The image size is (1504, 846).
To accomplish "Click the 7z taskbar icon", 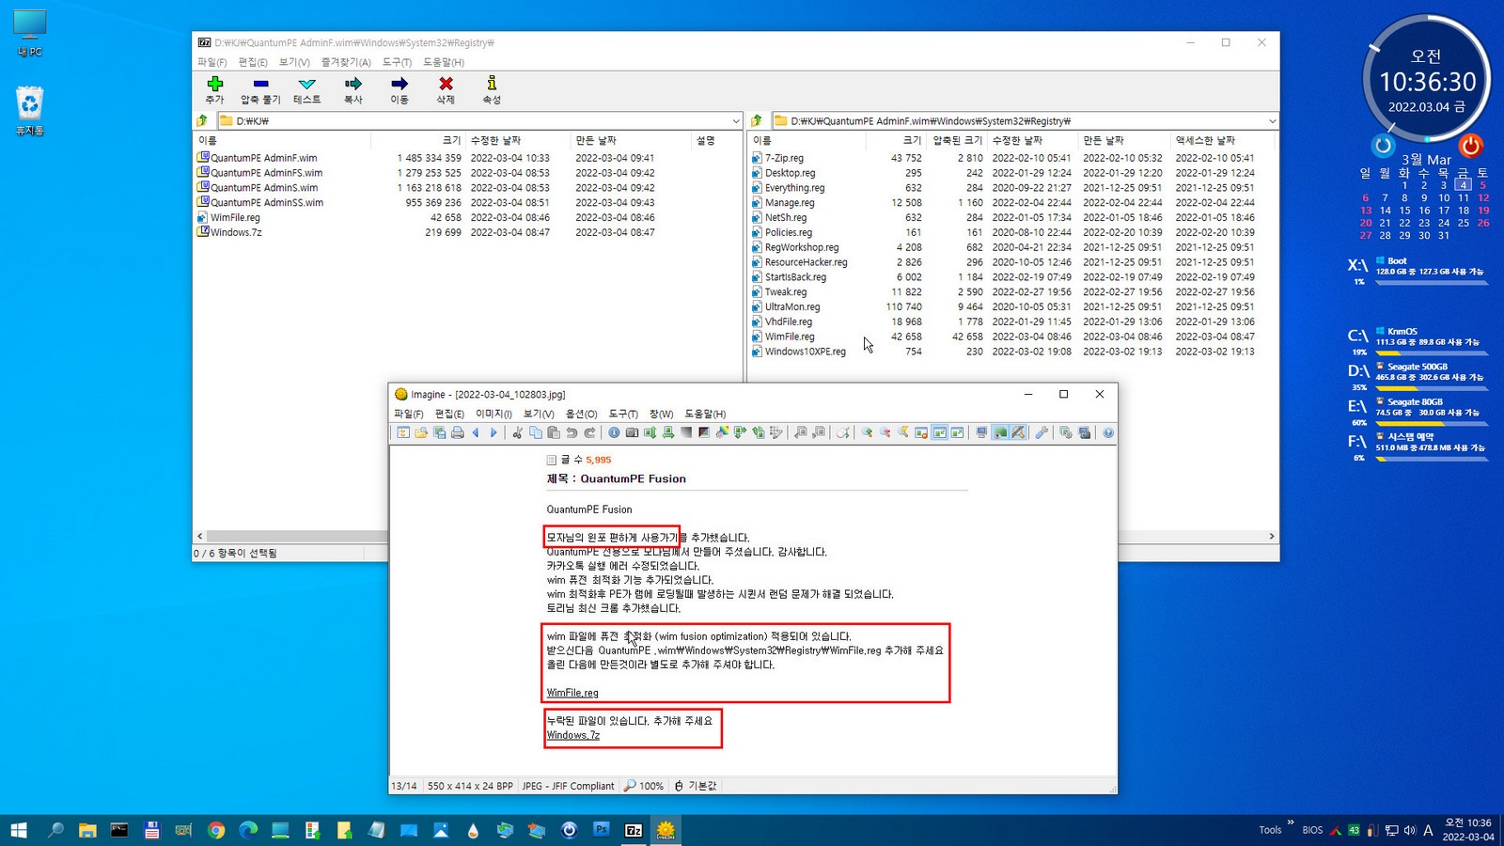I will pyautogui.click(x=634, y=830).
